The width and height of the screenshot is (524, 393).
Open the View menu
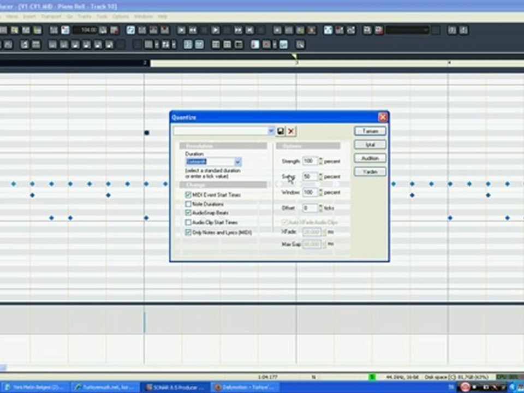[x=11, y=16]
